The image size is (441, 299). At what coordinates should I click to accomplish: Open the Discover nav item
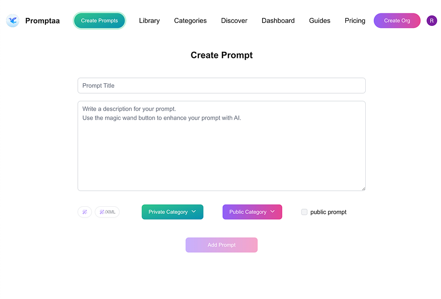click(x=234, y=20)
